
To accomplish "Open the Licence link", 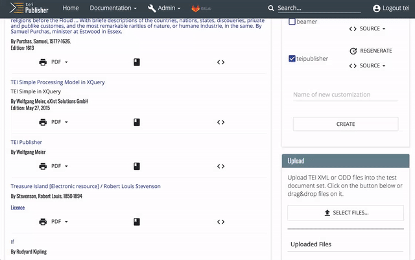I will point(18,207).
